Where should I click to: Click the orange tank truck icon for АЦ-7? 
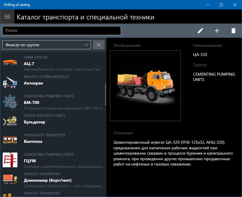10,62
